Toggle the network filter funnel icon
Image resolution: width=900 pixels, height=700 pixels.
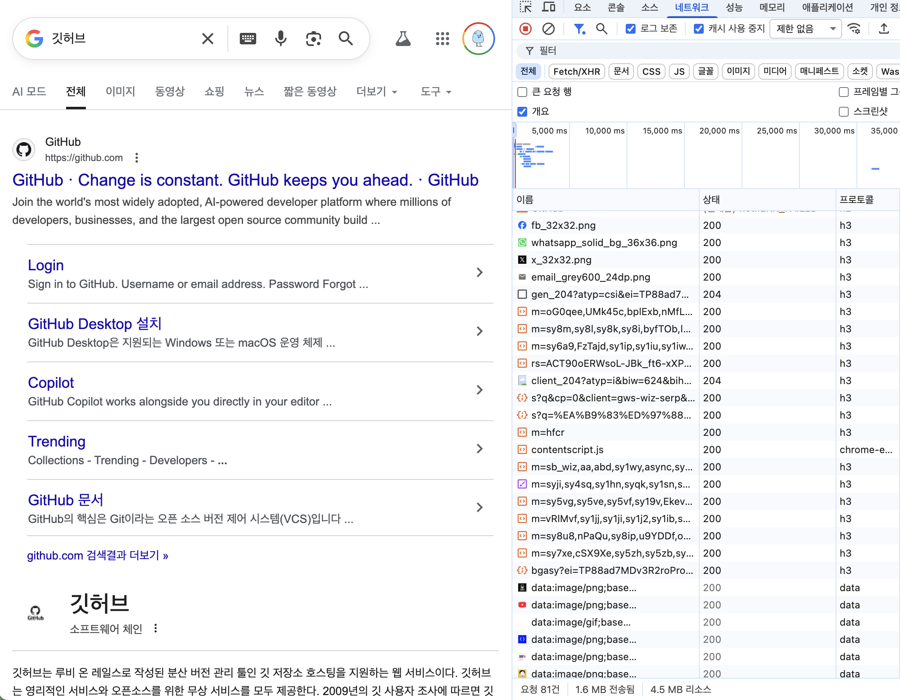coord(579,28)
